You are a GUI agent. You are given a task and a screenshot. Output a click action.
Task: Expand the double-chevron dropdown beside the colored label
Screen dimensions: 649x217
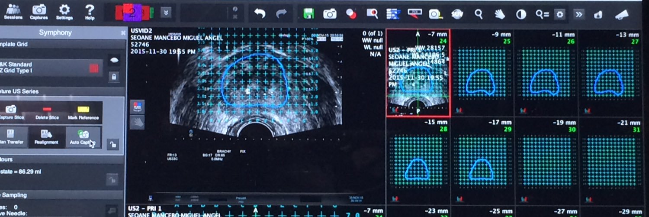tap(165, 13)
